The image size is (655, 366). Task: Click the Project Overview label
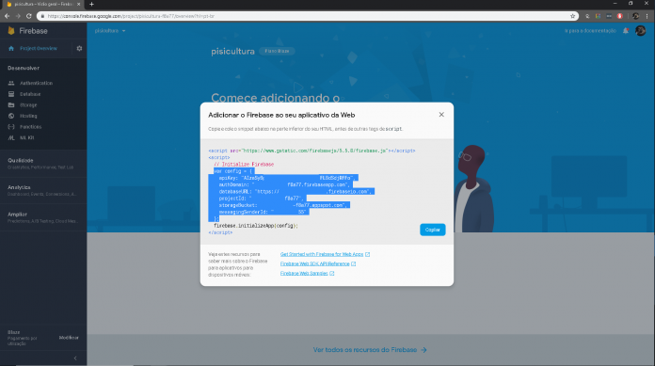tap(39, 49)
